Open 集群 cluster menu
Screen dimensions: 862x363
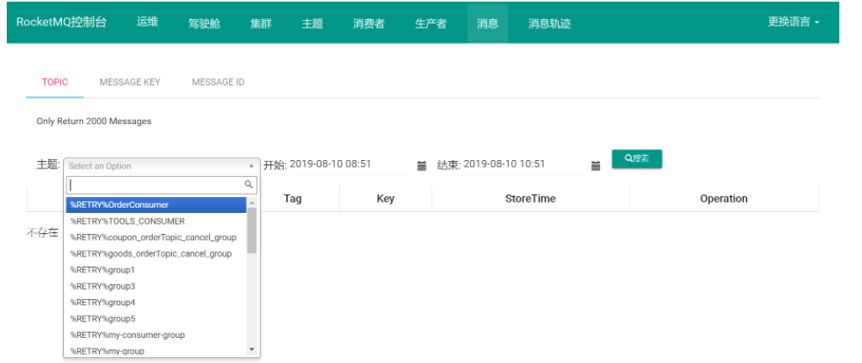pos(261,23)
